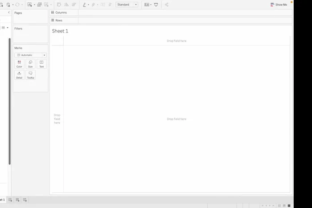Image resolution: width=312 pixels, height=208 pixels.
Task: Expand the New Worksheet dropdown arrow
Action: point(34,5)
